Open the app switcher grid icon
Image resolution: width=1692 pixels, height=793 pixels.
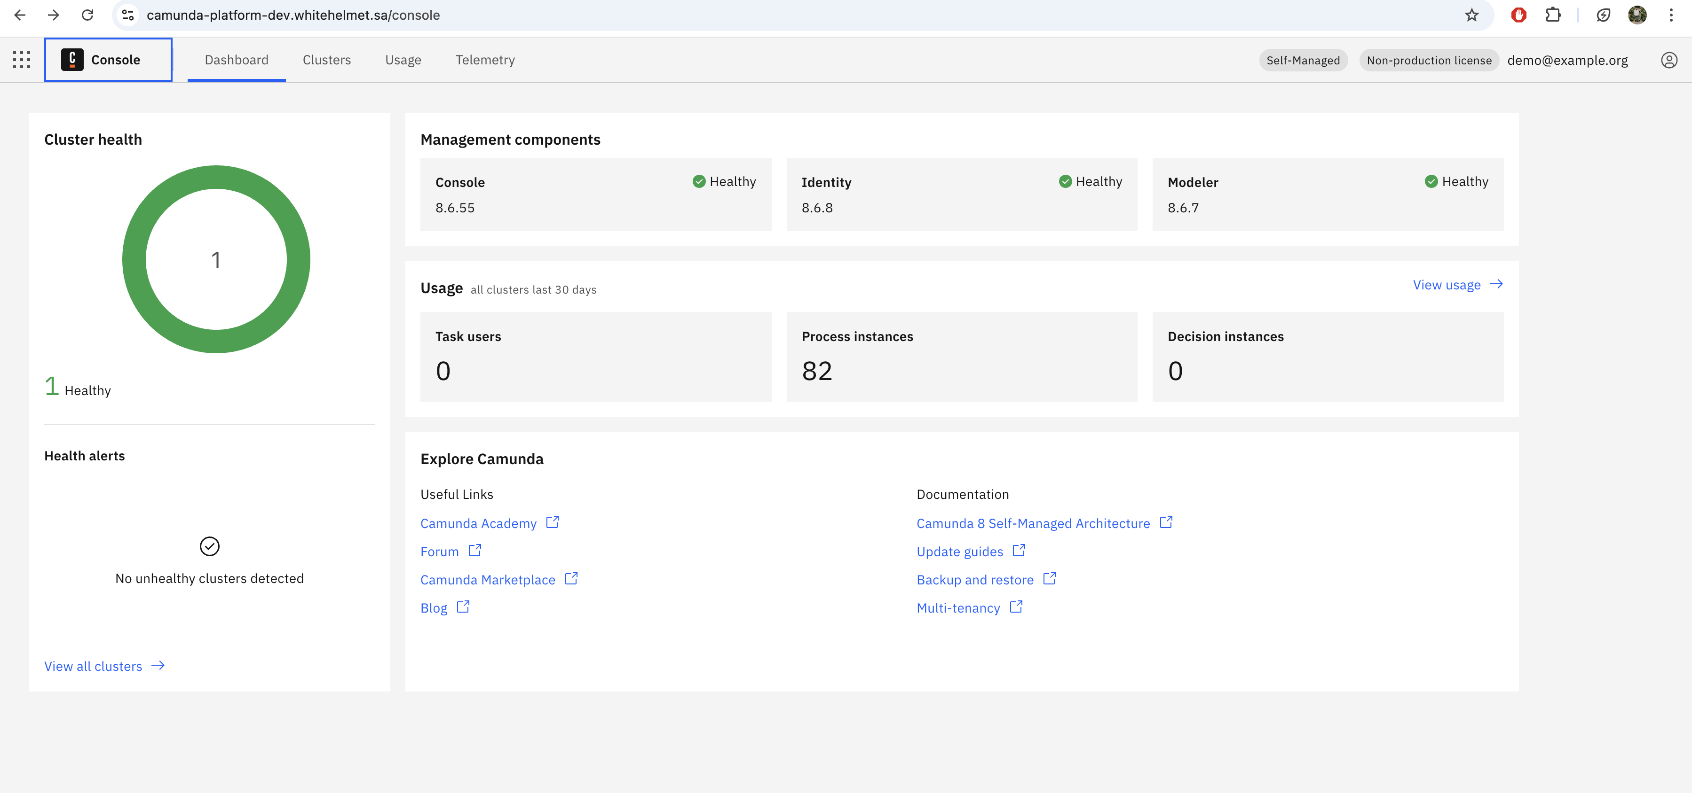[x=22, y=60]
